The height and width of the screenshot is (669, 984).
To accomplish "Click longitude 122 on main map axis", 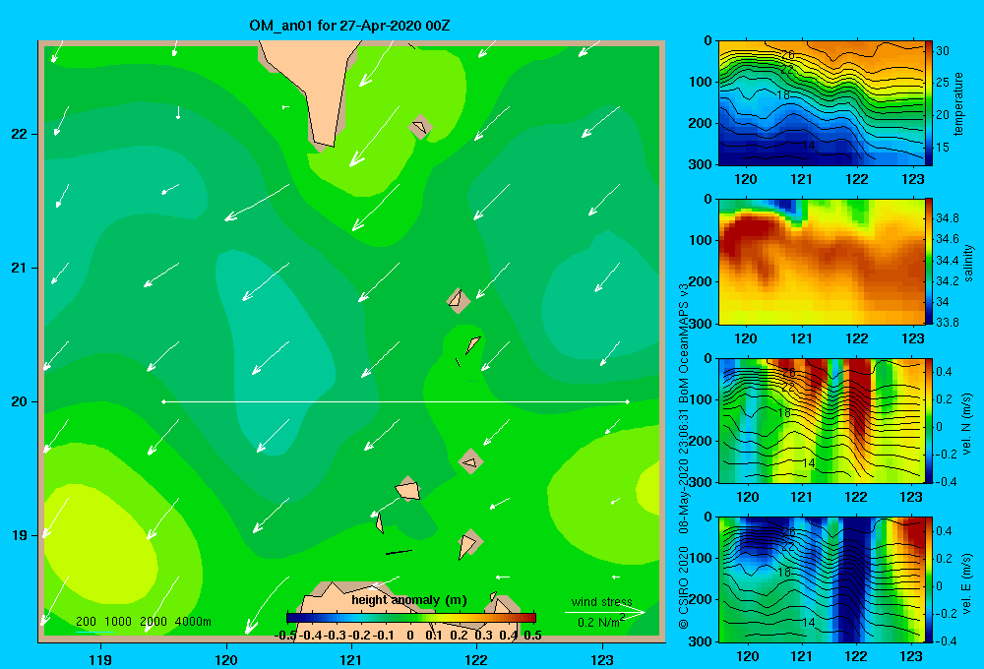I will [476, 659].
